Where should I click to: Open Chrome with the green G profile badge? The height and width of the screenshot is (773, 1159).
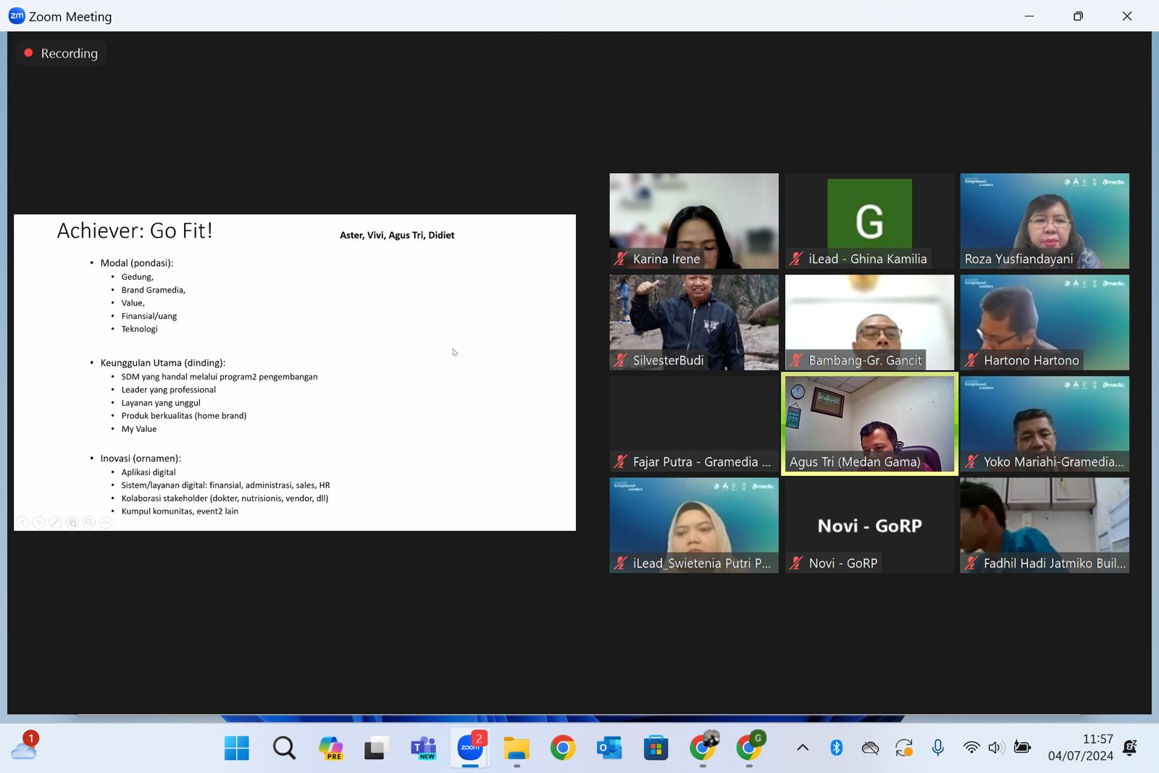coord(749,748)
